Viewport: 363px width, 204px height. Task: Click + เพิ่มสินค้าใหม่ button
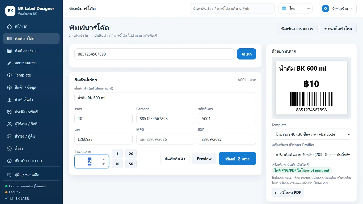pyautogui.click(x=338, y=28)
